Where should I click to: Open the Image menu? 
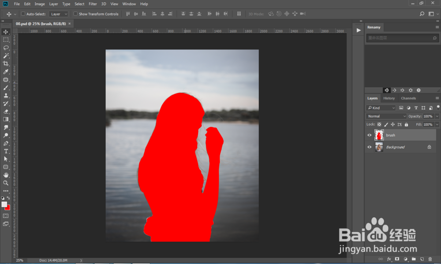tap(40, 4)
